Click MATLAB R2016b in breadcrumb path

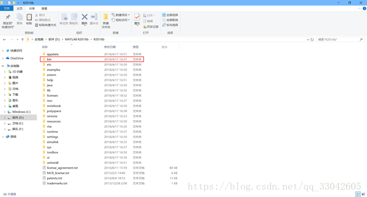point(77,40)
